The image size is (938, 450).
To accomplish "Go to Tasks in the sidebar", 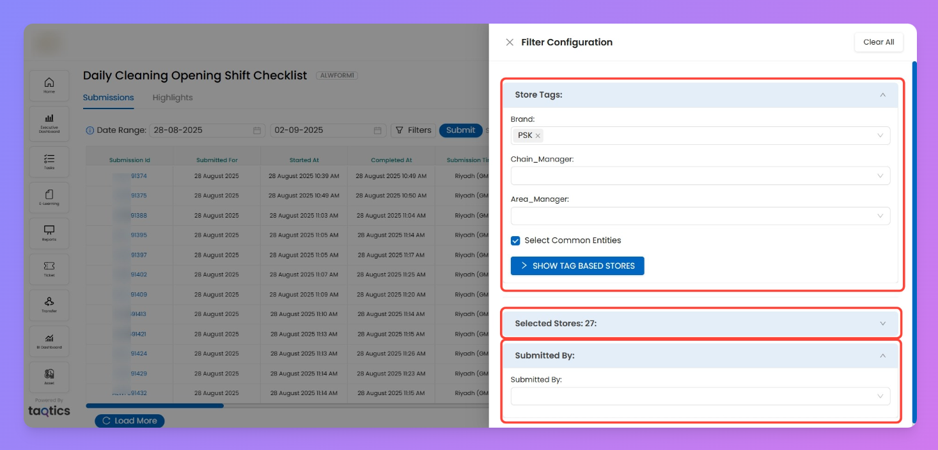I will coord(49,161).
